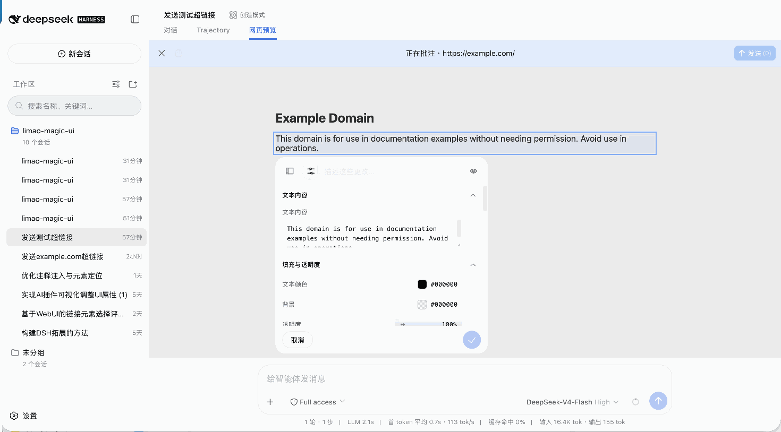Click the 描述这些更改 input in popup
The image size is (781, 432).
[x=393, y=171]
